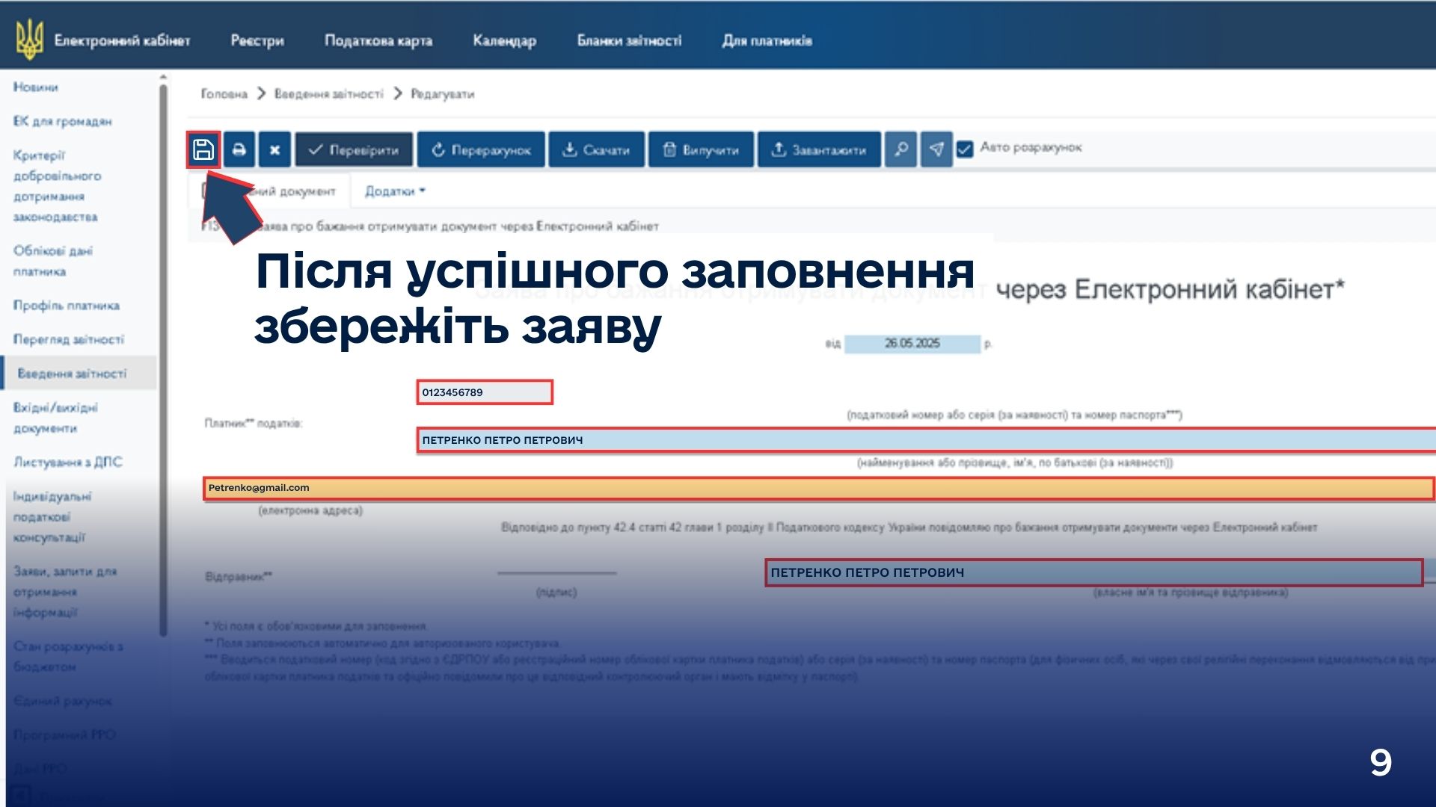1436x807 pixels.
Task: Open the Податкова карта menu
Action: click(378, 40)
